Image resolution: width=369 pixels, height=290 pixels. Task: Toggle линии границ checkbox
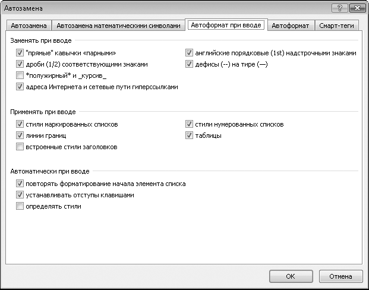point(20,135)
